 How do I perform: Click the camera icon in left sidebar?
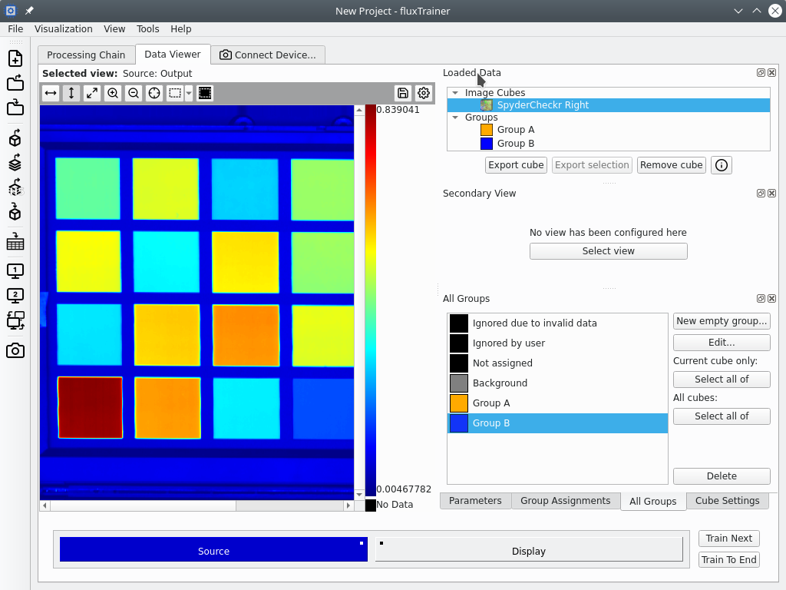(x=15, y=350)
